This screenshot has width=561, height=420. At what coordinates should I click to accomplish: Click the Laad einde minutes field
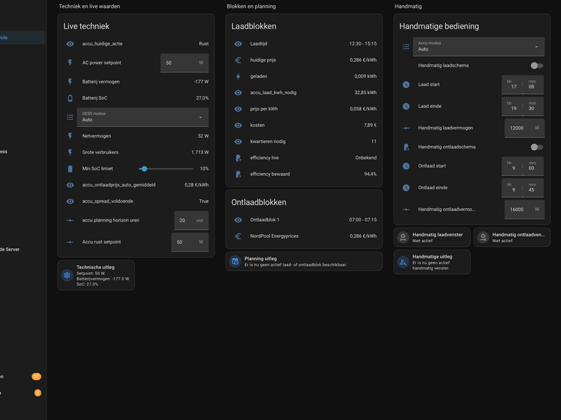coord(533,107)
